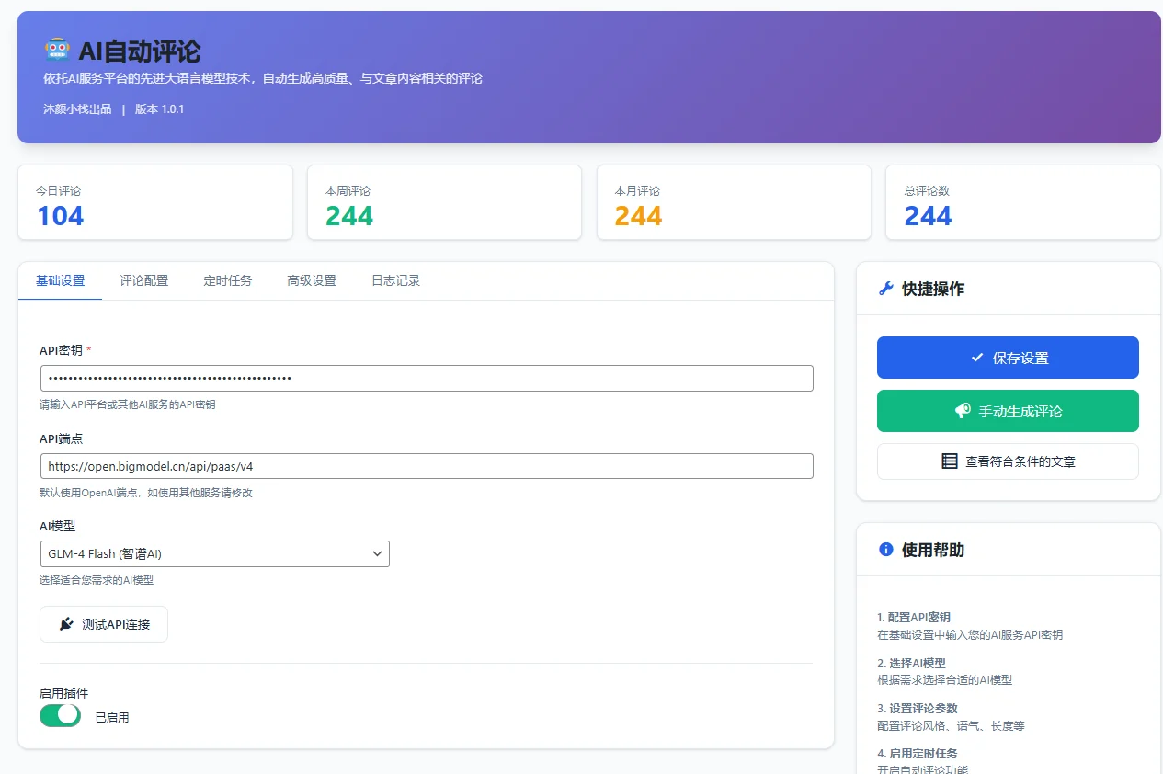Screen dimensions: 1163x774
Task: Click the list icon in 查看符合条件的文章 button
Action: coord(950,461)
